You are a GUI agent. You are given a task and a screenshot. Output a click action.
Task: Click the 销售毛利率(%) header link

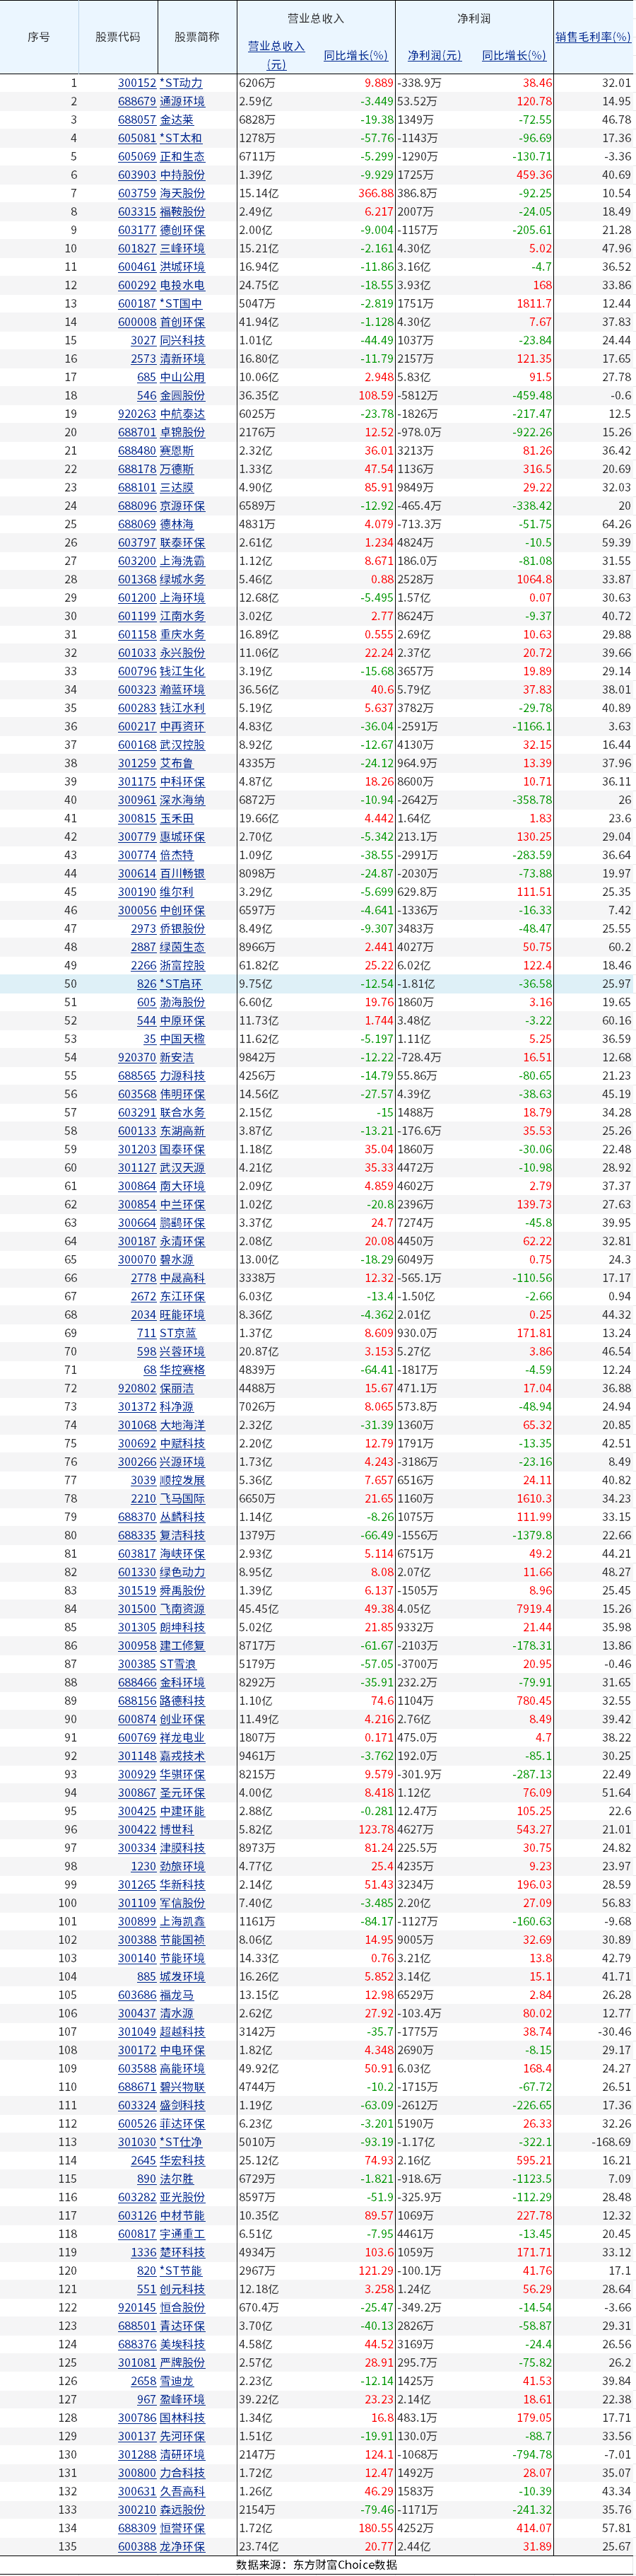[x=593, y=37]
